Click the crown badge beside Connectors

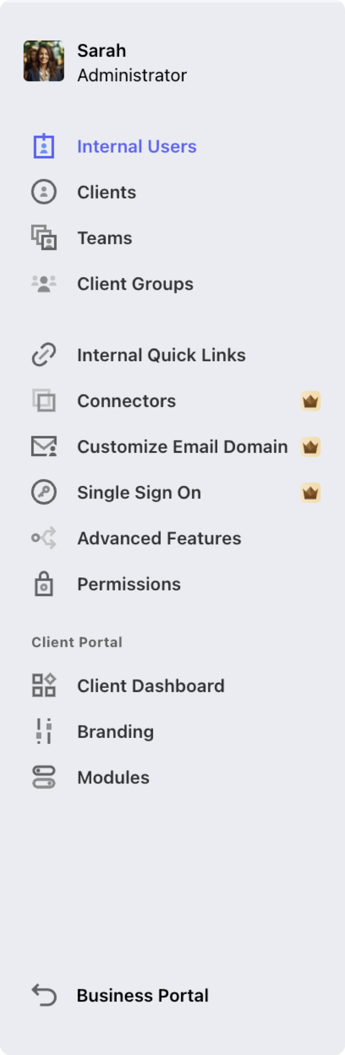(311, 401)
